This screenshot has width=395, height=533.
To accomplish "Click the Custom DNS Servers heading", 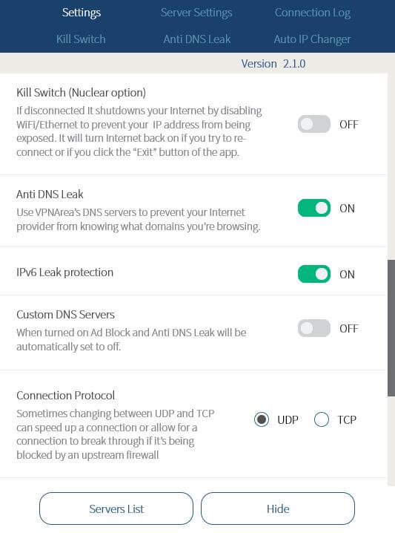I will 65,315.
